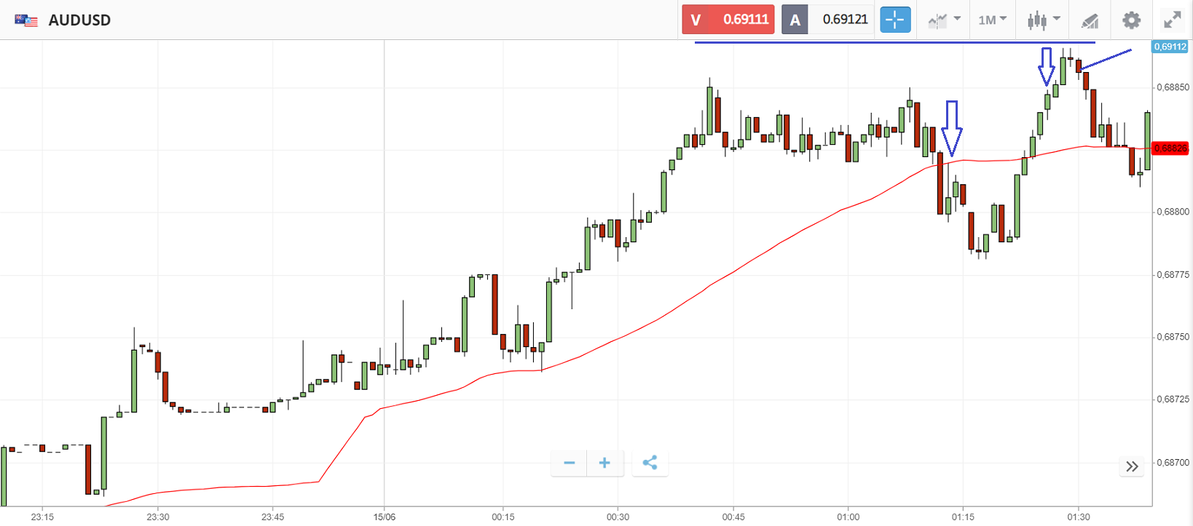Expand chart to full screen
Screen dimensions: 1193x526
[1172, 20]
